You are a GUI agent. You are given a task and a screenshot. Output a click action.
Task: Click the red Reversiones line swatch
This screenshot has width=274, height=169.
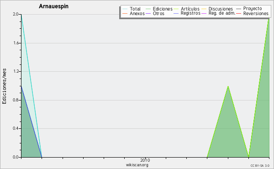click(239, 13)
